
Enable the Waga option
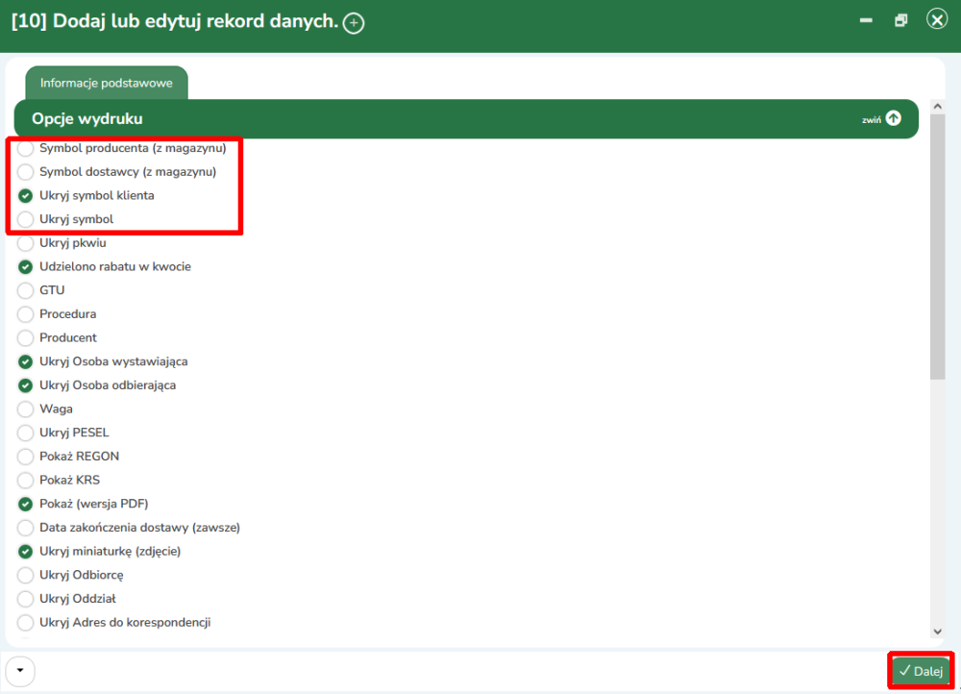26,409
